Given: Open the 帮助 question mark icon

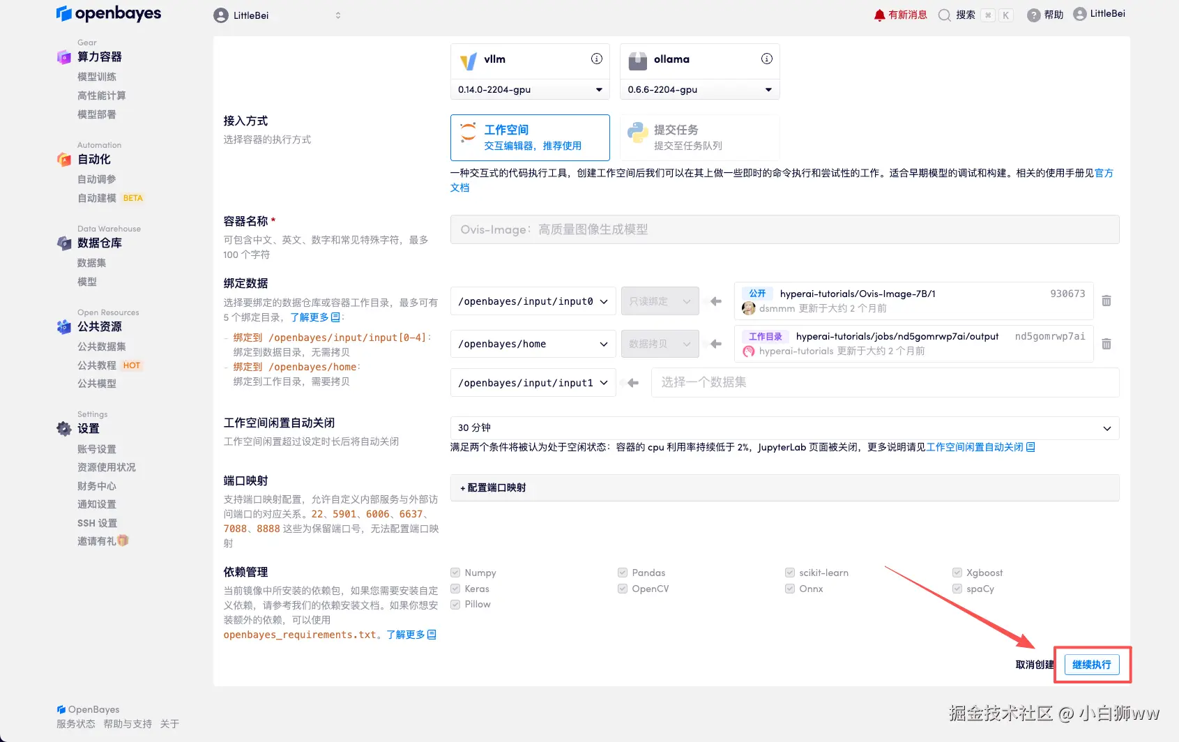Looking at the screenshot, I should 1034,15.
